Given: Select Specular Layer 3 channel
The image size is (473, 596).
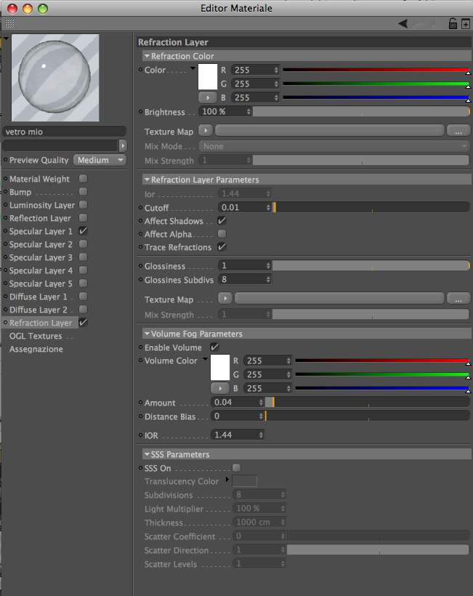Looking at the screenshot, I should click(x=41, y=257).
